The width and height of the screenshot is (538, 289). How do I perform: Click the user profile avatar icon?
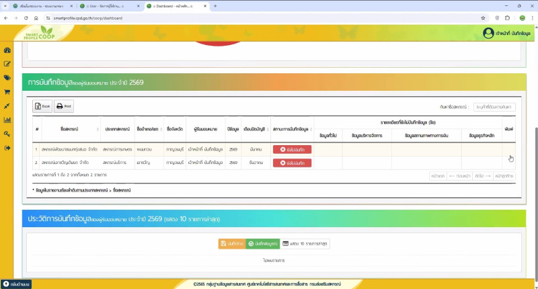click(488, 34)
